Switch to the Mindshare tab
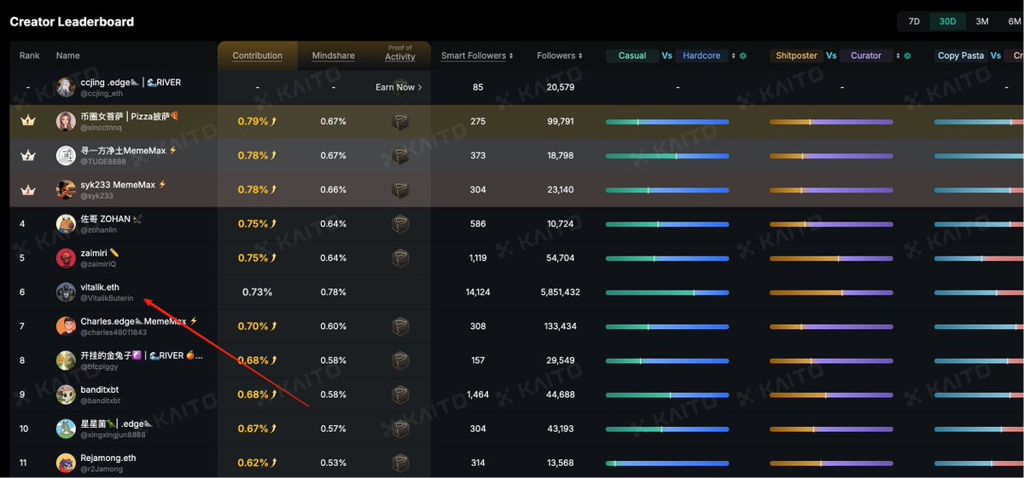 334,55
